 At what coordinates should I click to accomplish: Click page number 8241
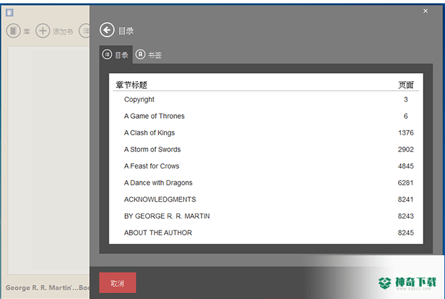[x=406, y=200]
